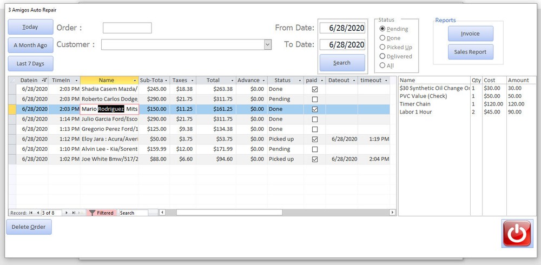This screenshot has height=265, width=541.
Task: Open Status column dropdown arrow
Action: click(x=300, y=81)
